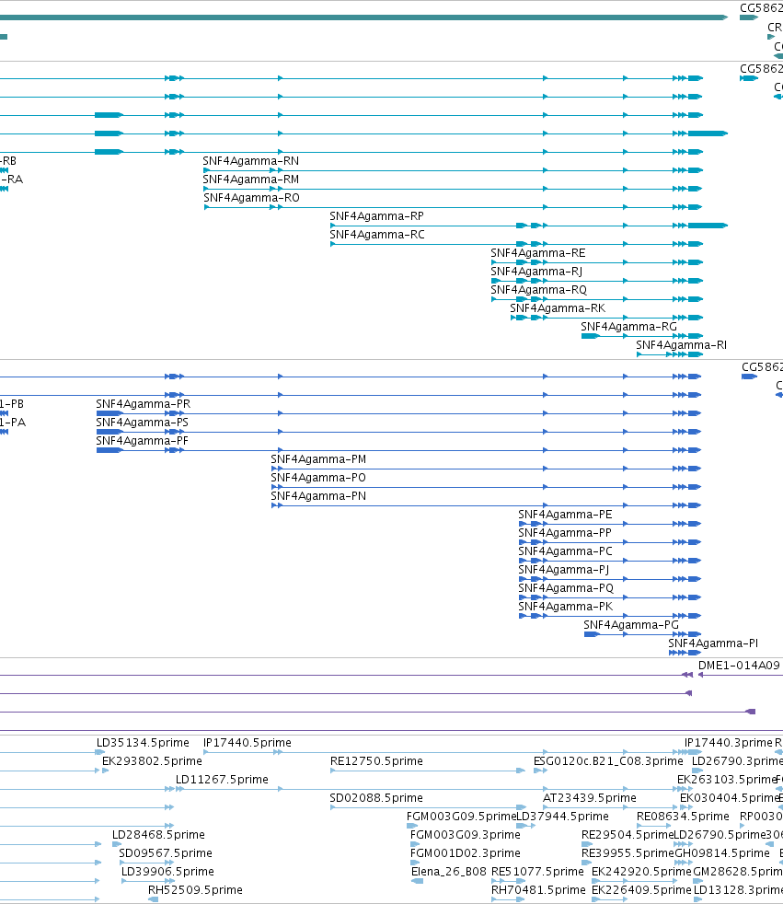Click the SNF4Agamma-PG protein label
Screen dimensions: 783x904
631,626
